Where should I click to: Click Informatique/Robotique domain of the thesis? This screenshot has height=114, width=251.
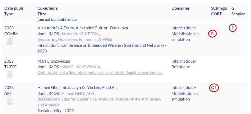pos(184,64)
